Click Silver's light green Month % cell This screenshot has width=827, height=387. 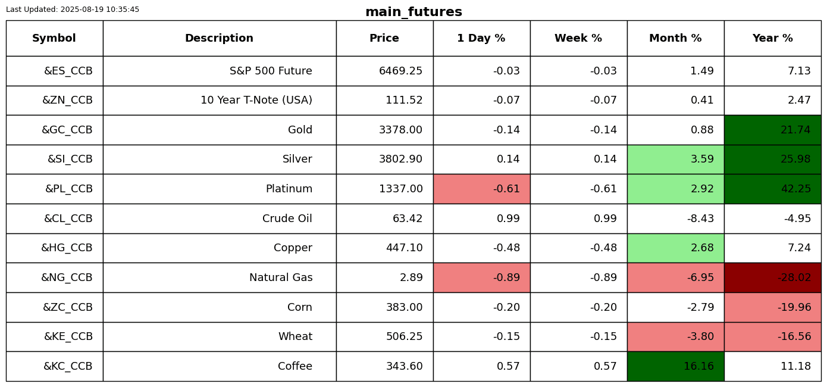click(675, 160)
